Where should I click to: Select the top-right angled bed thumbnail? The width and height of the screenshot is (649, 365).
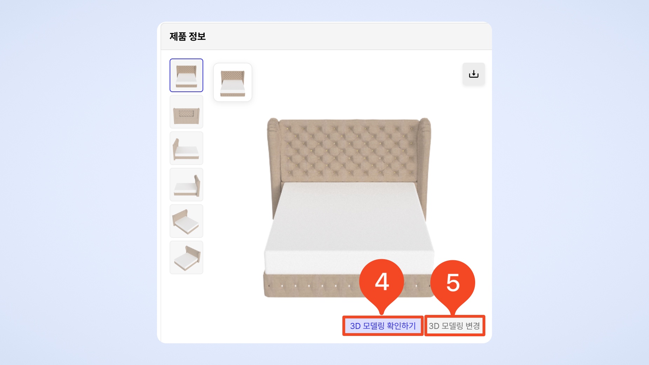186,257
